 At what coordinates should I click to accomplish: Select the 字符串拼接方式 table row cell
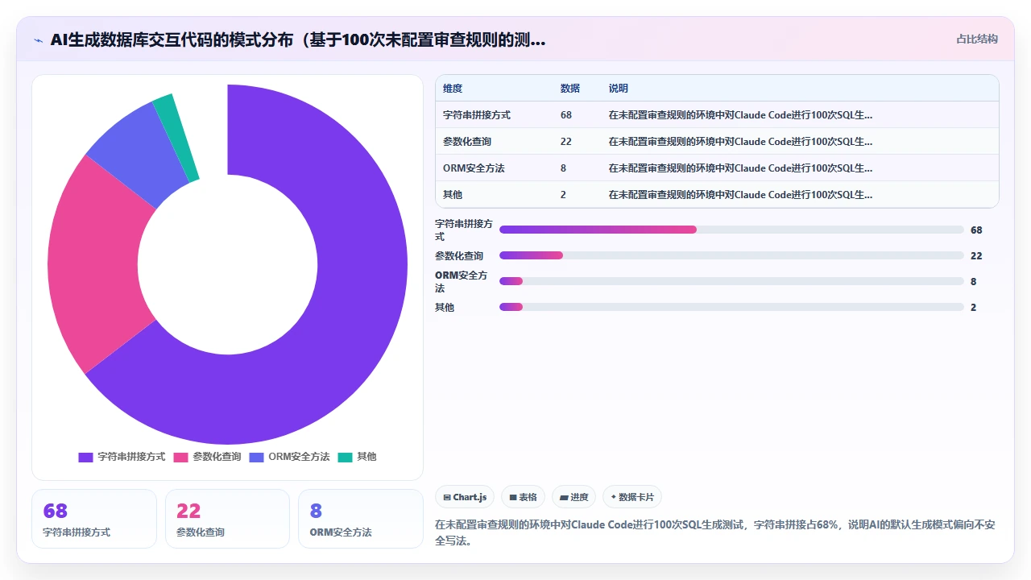(477, 115)
